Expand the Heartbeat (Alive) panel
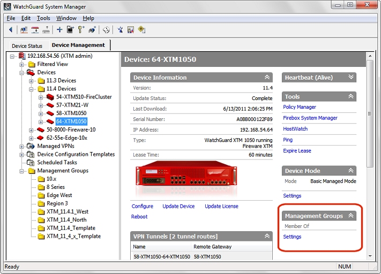This screenshot has width=381, height=274. coord(351,78)
